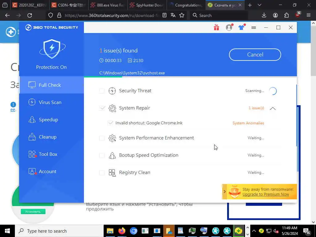Switch to the 20201202_KERN tab
The height and width of the screenshot is (237, 316).
[x=29, y=5]
